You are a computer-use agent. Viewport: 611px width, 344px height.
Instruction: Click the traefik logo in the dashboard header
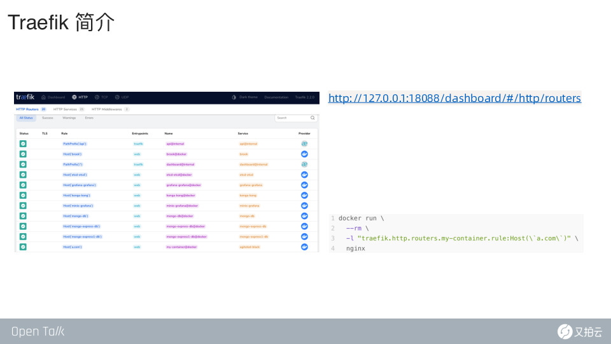(x=25, y=97)
